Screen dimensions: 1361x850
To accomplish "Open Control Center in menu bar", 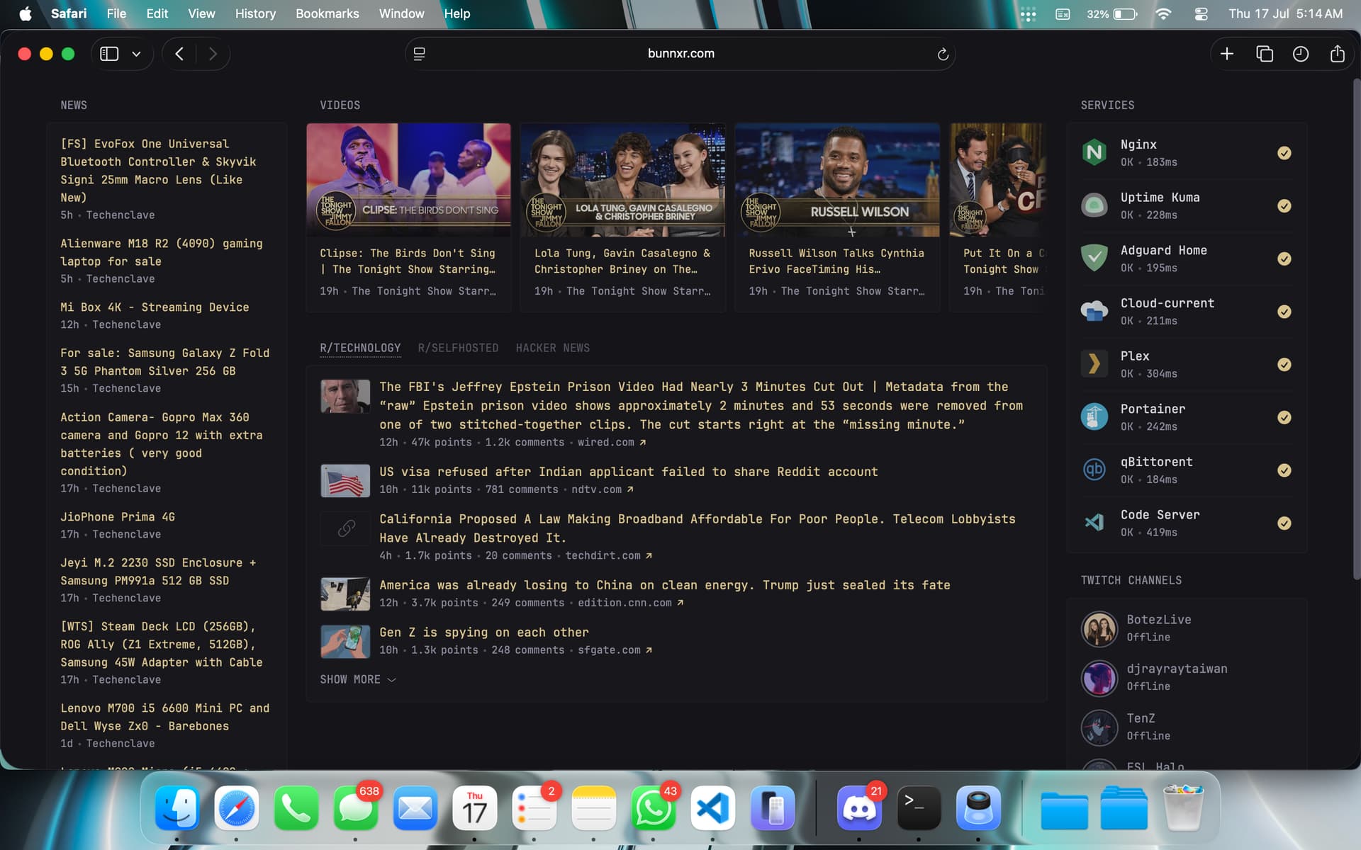I will click(1201, 13).
